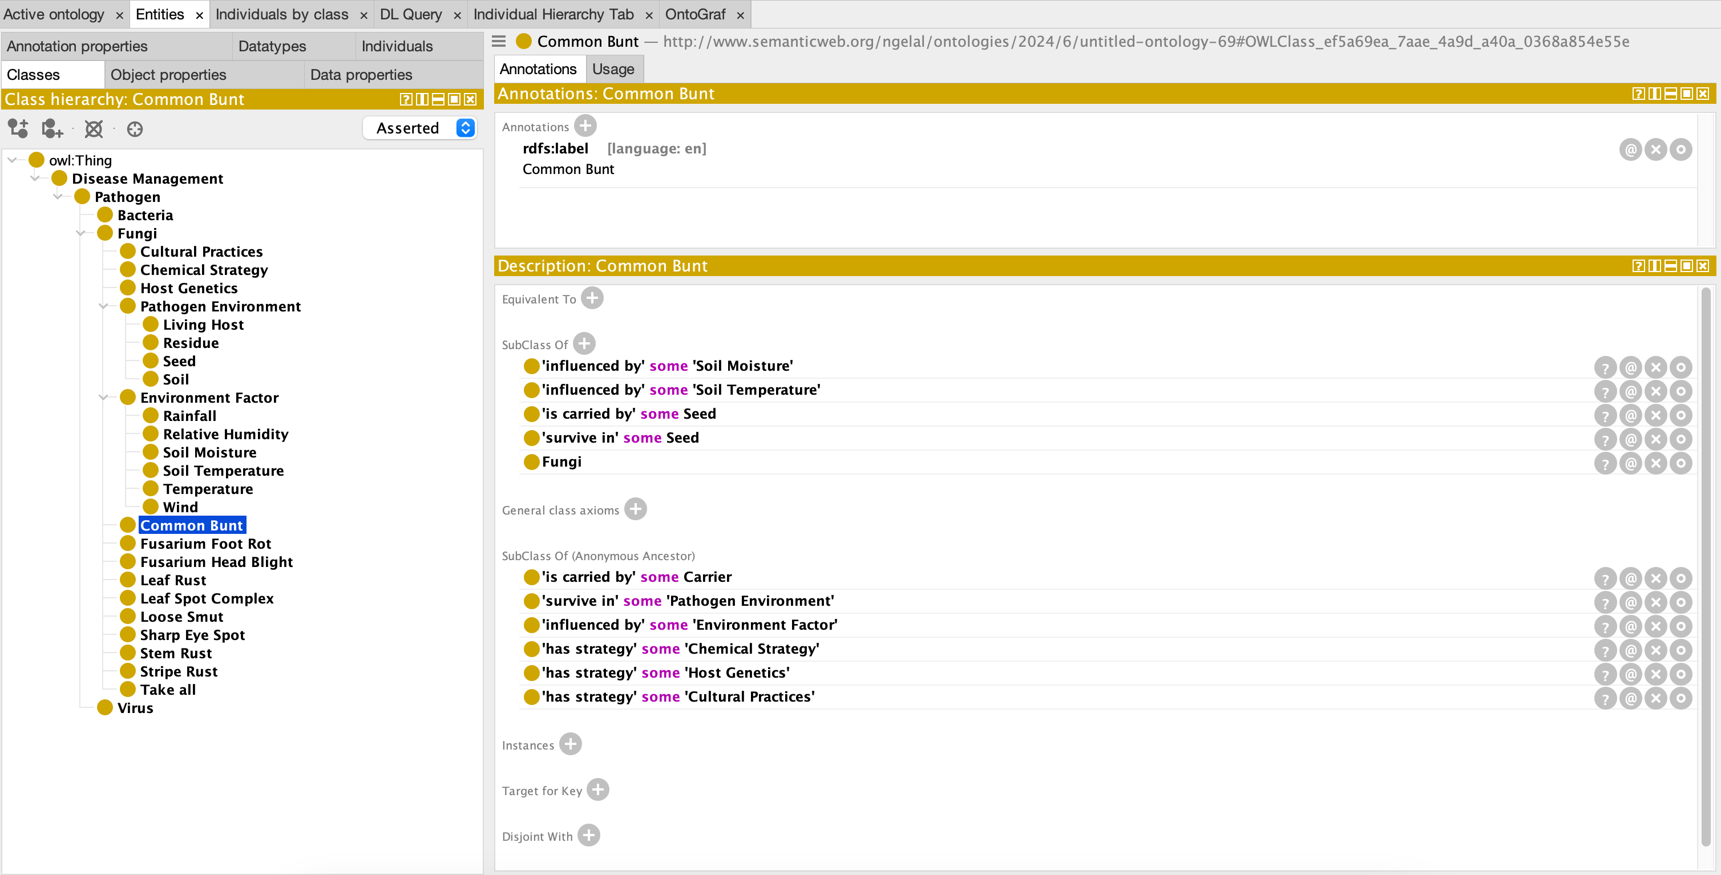Close the OntoGraf tab
The height and width of the screenshot is (875, 1721).
point(740,15)
